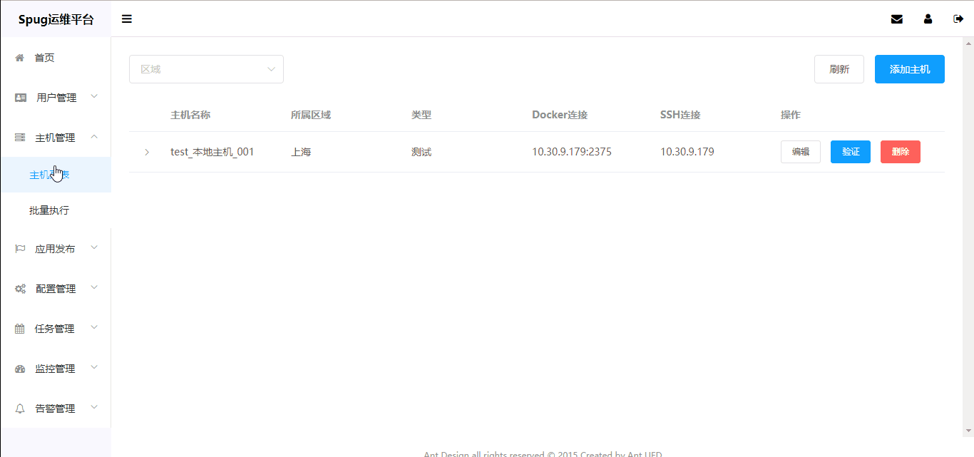
Task: Click the vertical scrollbar down arrow
Action: [968, 431]
